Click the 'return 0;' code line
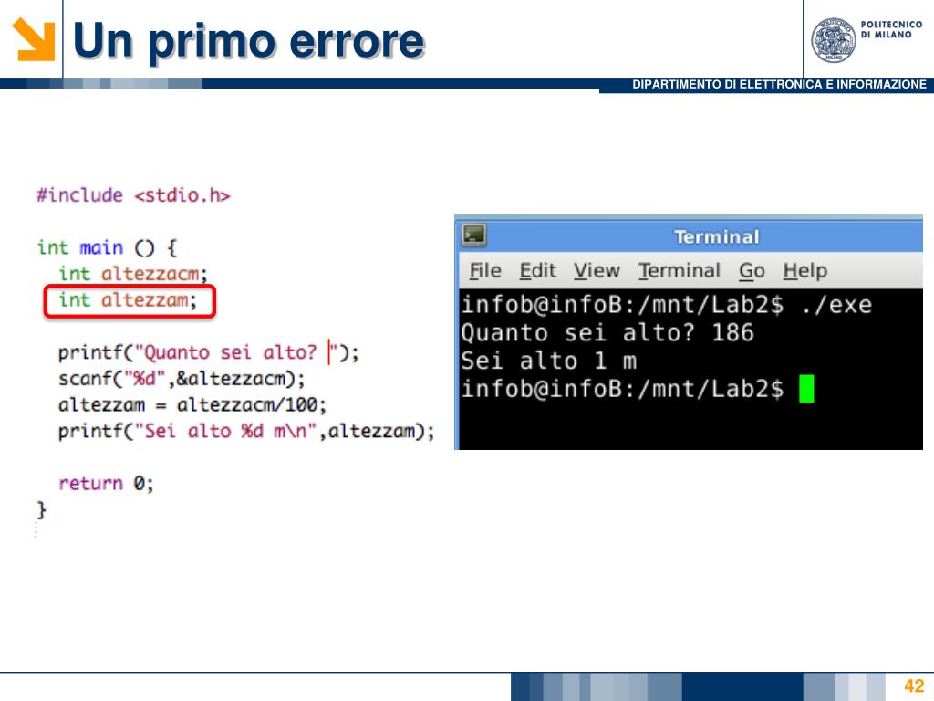Image resolution: width=934 pixels, height=701 pixels. pos(106,483)
